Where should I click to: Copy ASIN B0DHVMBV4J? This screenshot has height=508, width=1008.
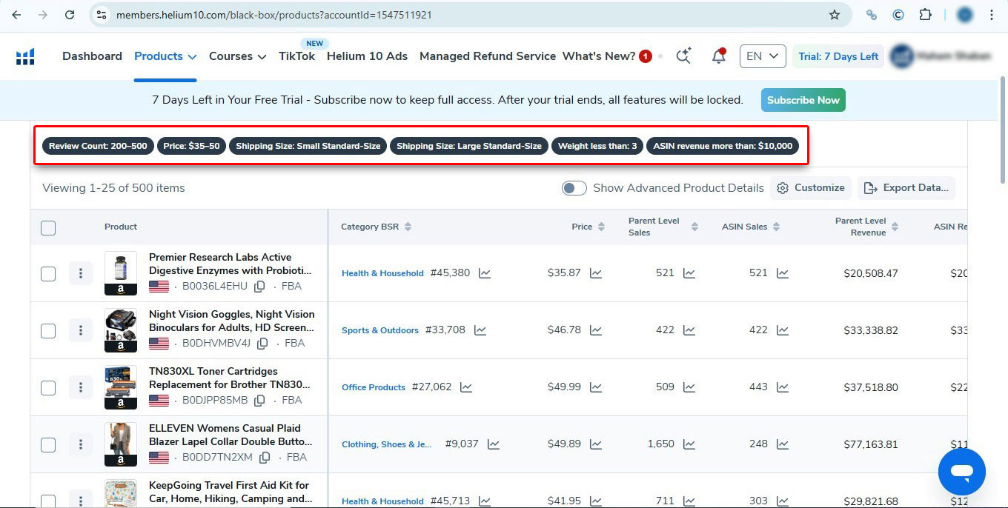click(262, 344)
